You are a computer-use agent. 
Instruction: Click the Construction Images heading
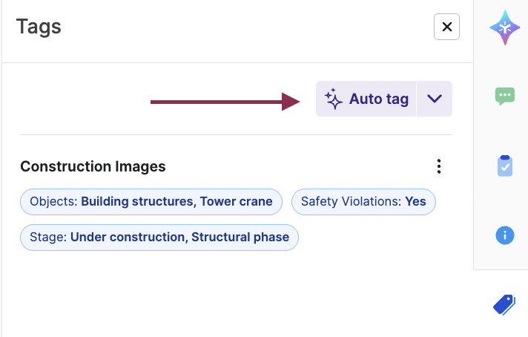[x=93, y=166]
